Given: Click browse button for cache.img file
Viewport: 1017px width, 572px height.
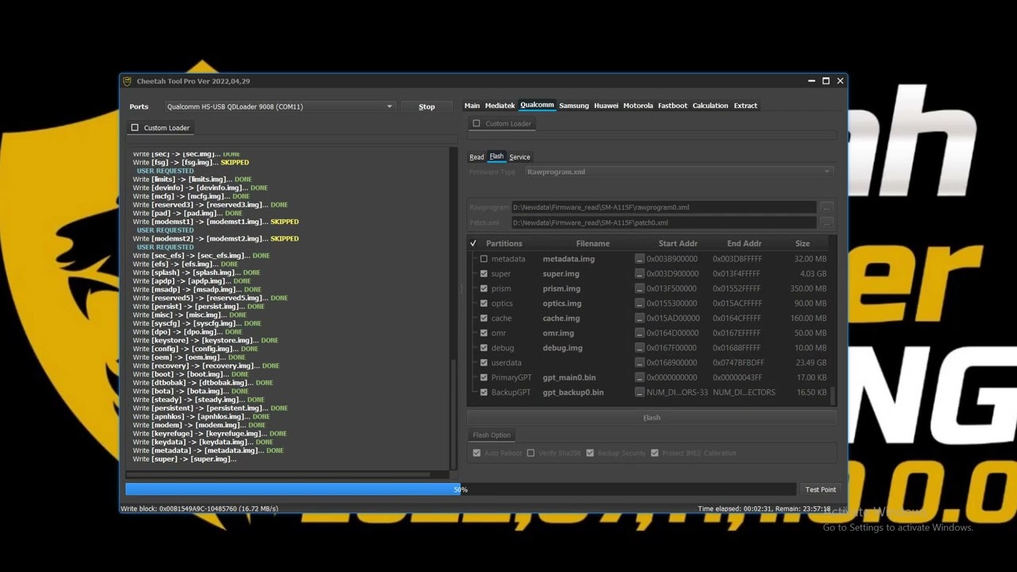Looking at the screenshot, I should (640, 319).
